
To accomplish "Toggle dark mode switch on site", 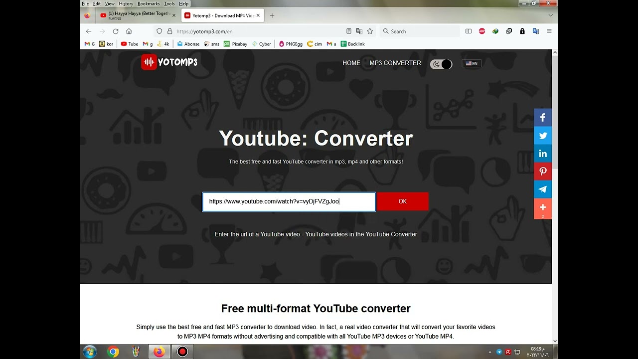I will point(441,64).
